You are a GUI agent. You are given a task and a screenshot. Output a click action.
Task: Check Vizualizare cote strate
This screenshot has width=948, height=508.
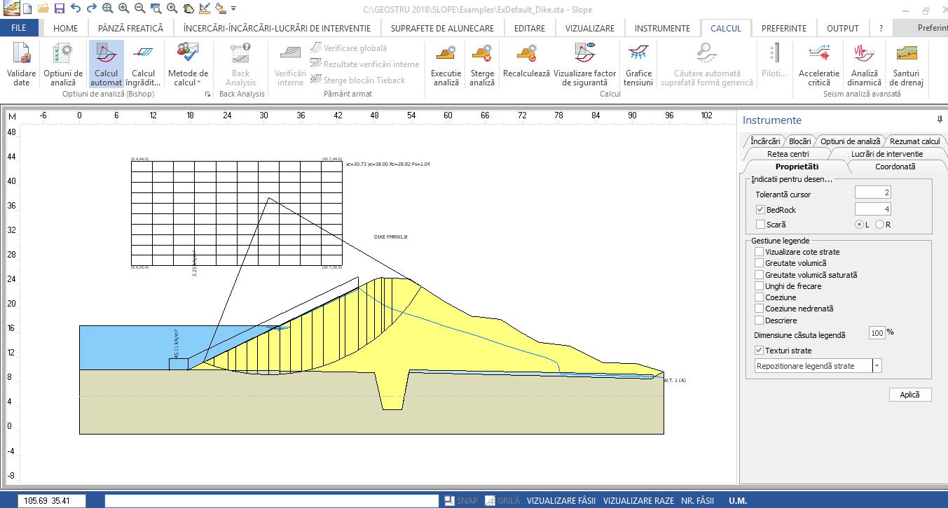tap(759, 252)
